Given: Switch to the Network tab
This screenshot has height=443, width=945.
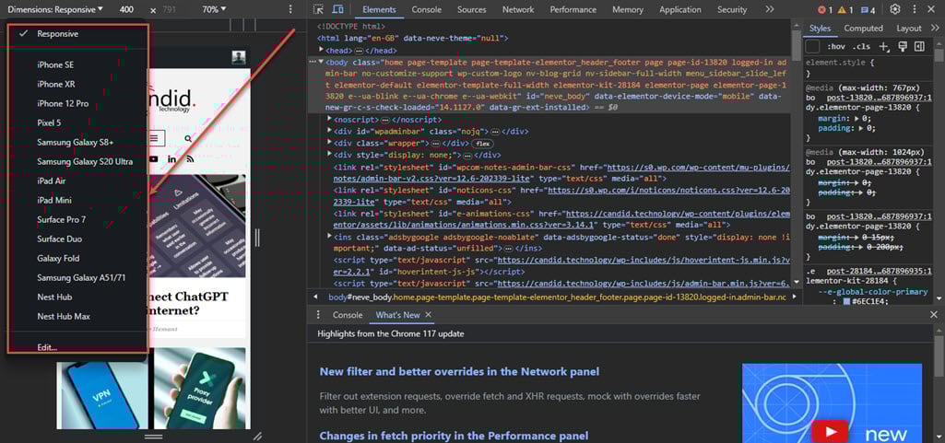Looking at the screenshot, I should click(518, 9).
